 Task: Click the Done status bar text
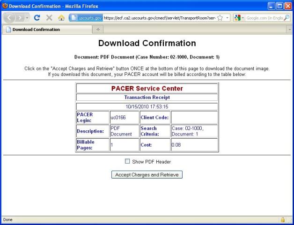[7, 219]
